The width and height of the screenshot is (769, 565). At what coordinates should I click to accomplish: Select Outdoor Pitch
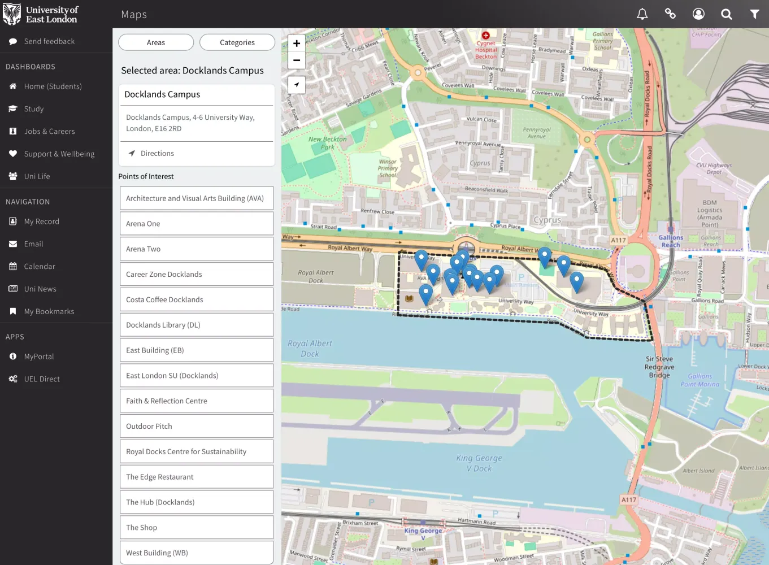point(197,426)
